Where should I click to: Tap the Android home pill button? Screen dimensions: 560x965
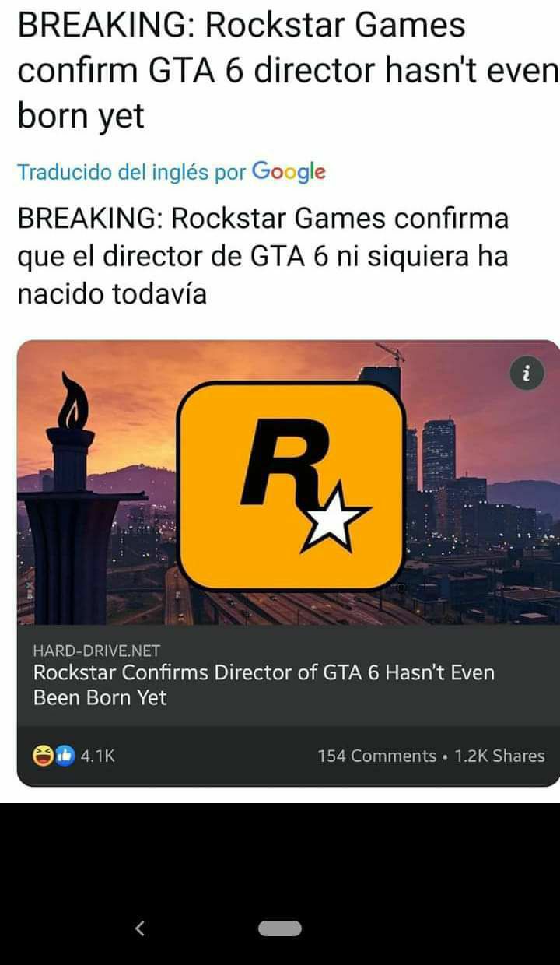click(x=280, y=928)
